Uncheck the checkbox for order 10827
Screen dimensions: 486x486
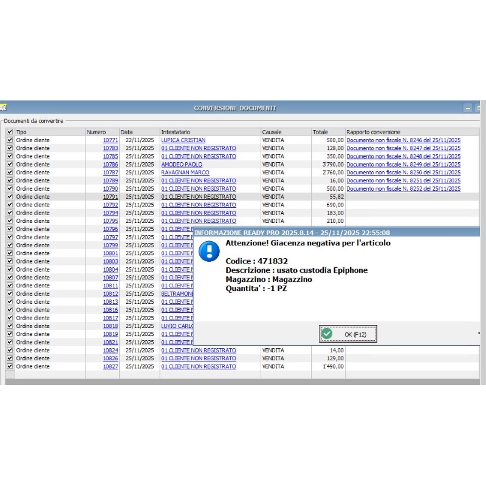pos(10,366)
